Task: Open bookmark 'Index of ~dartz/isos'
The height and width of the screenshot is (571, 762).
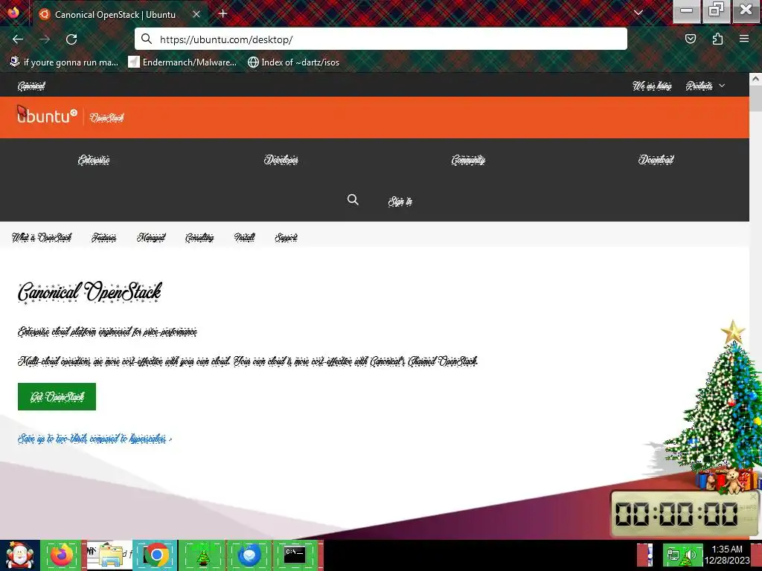Action: pos(293,62)
